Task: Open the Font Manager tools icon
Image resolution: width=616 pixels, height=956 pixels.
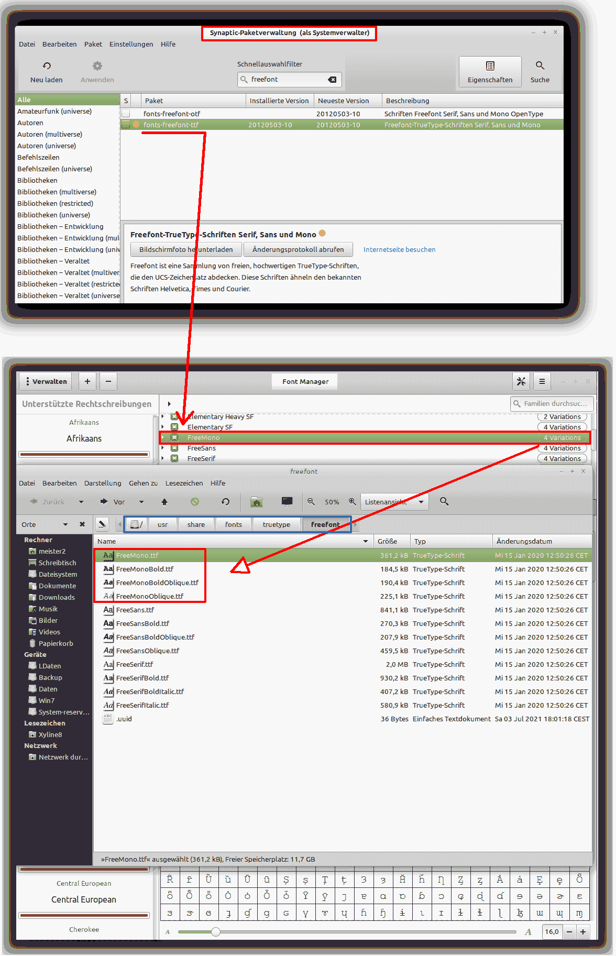Action: coord(521,381)
